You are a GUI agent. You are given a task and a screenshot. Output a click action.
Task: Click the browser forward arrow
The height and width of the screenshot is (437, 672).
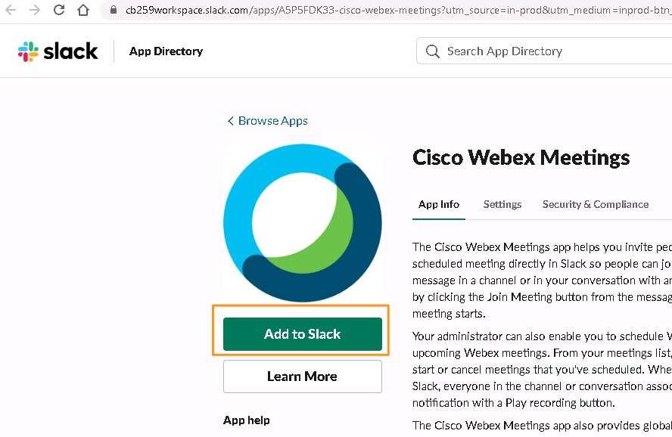tap(35, 9)
